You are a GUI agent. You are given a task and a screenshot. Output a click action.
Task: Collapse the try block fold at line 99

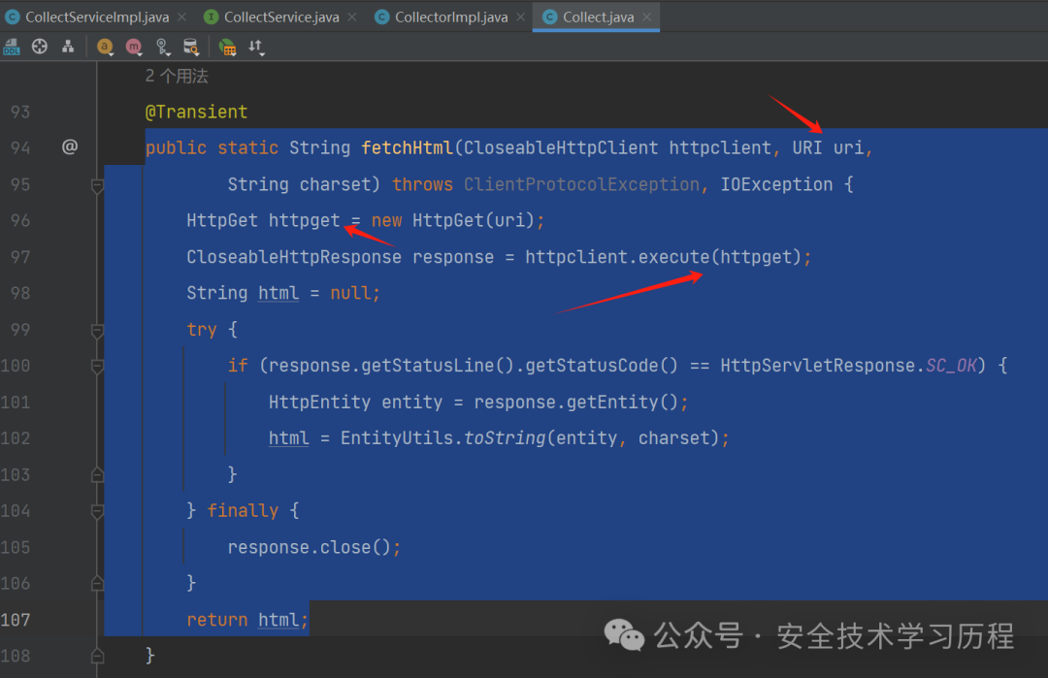tap(98, 330)
